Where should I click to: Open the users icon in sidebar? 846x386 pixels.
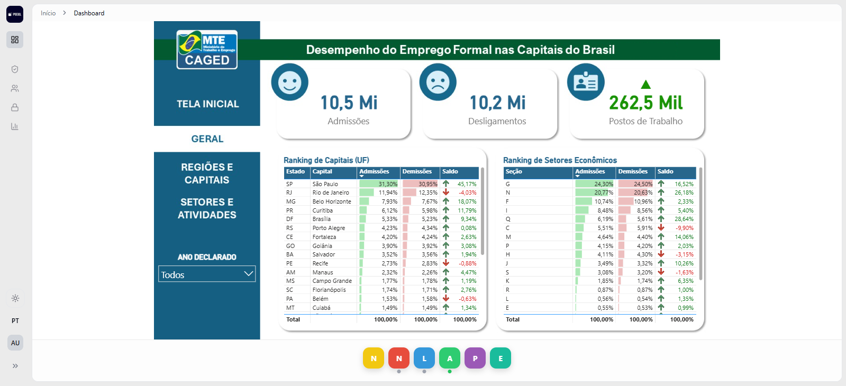[15, 88]
